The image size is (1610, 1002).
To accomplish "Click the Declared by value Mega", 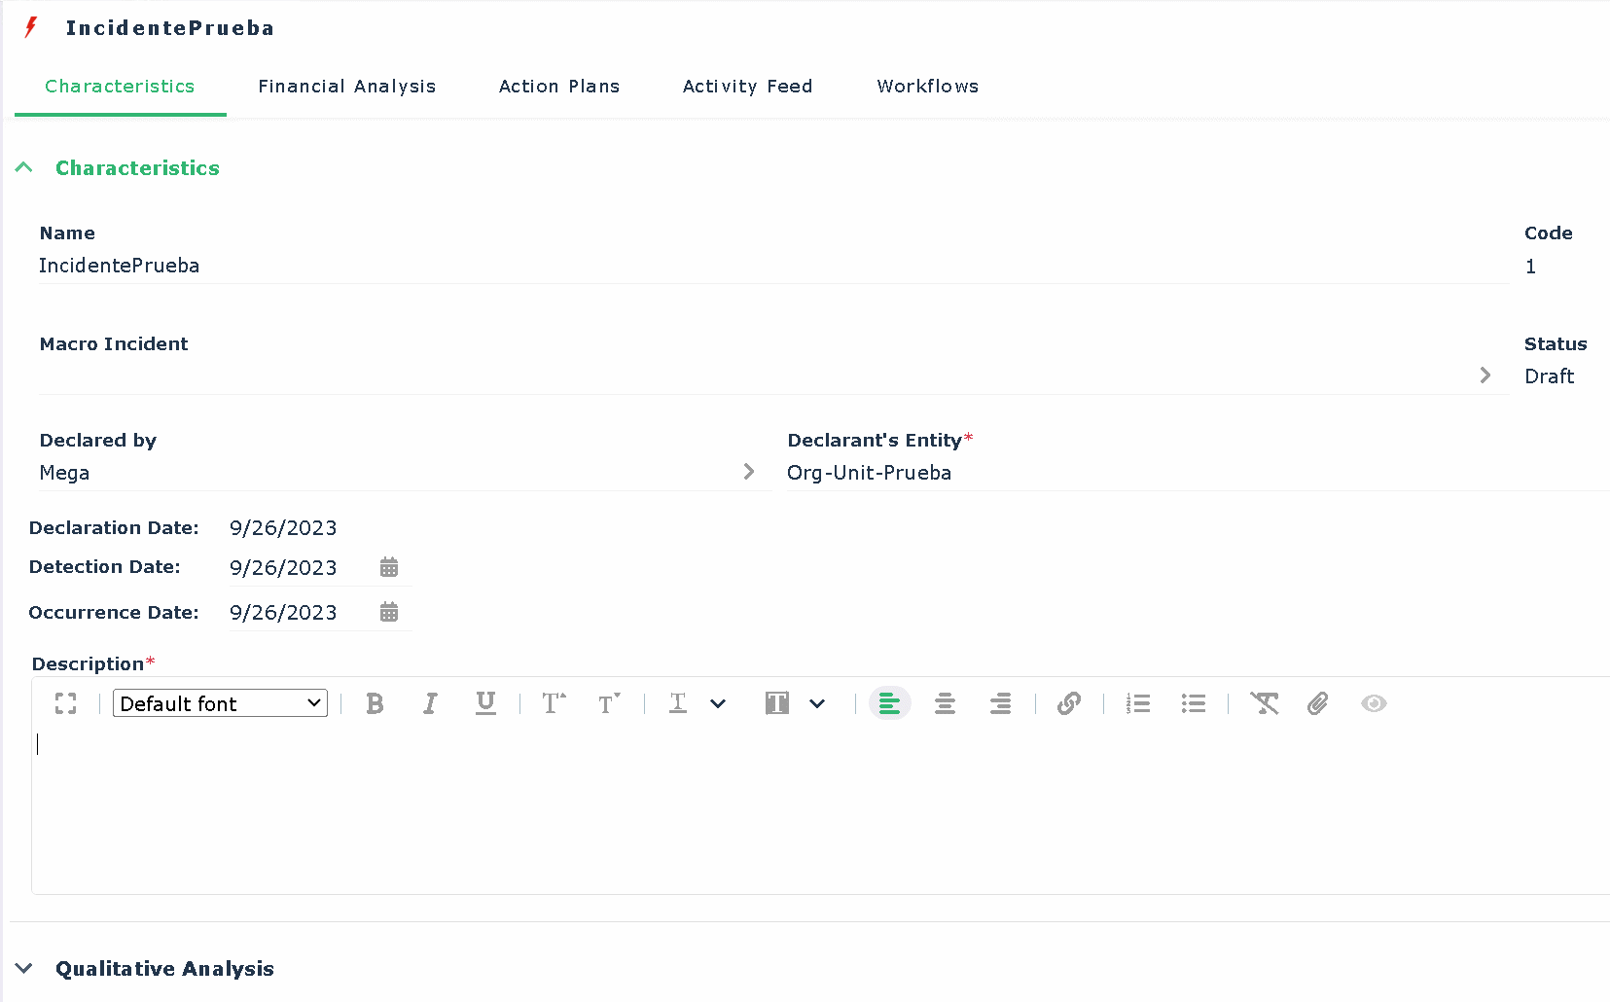I will pyautogui.click(x=64, y=473).
